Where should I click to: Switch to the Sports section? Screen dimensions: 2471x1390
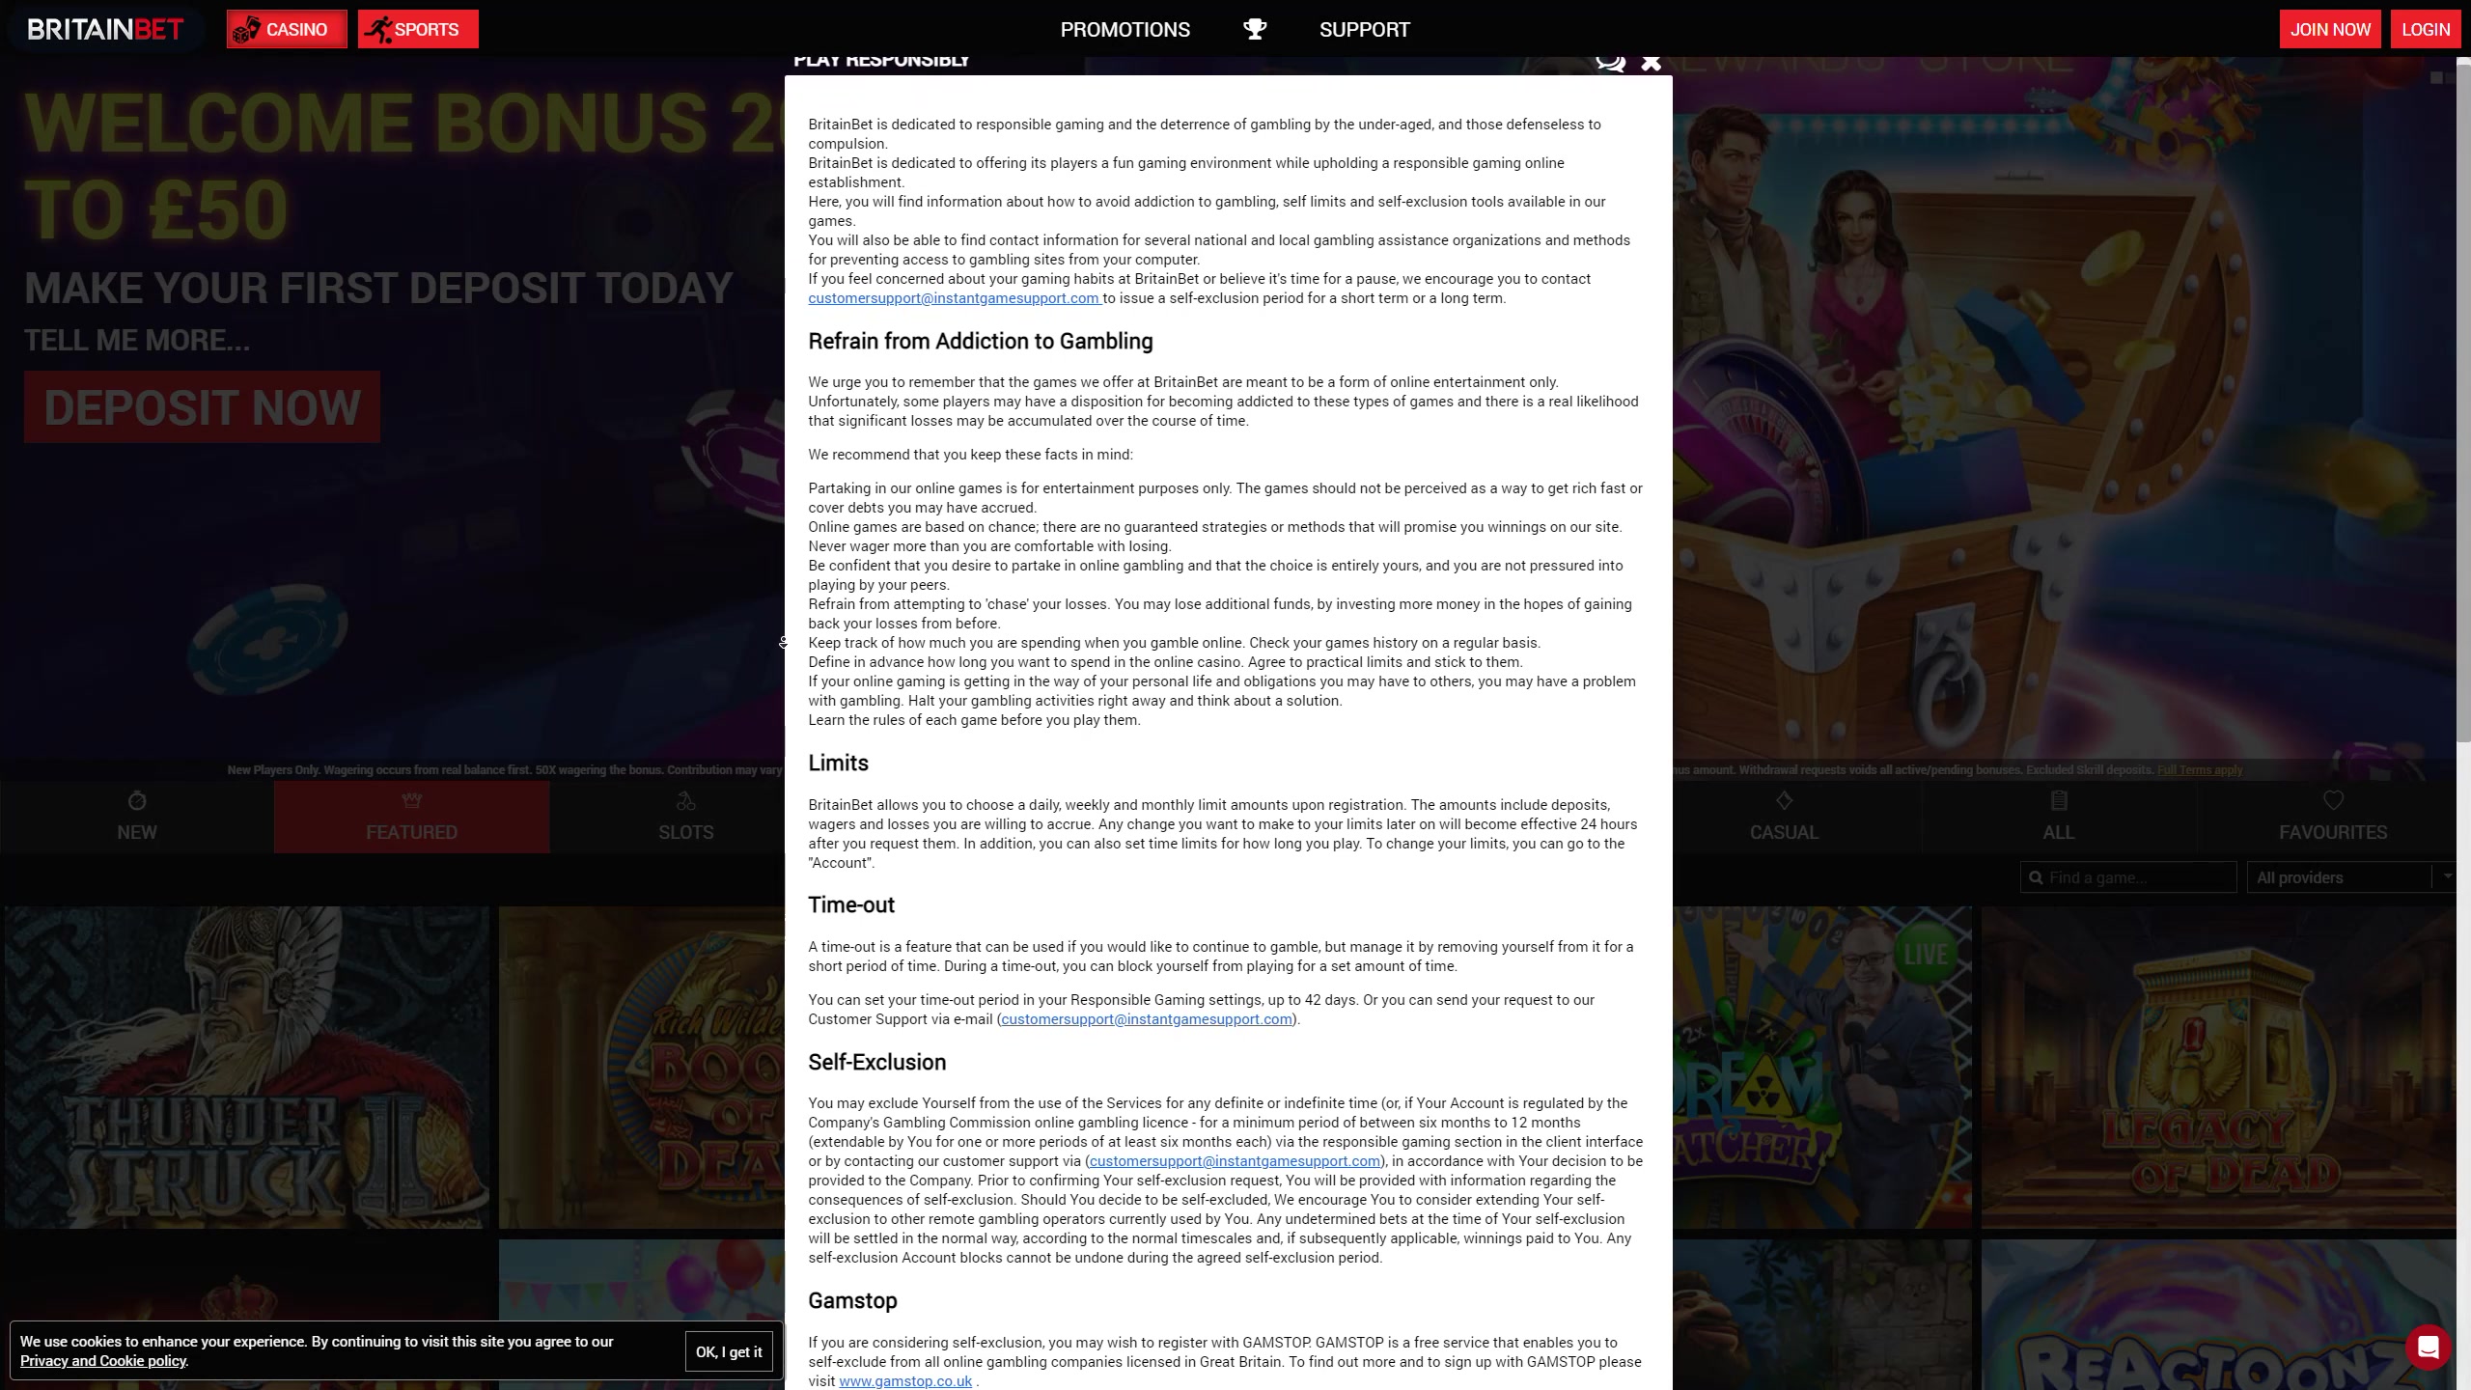[x=418, y=29]
